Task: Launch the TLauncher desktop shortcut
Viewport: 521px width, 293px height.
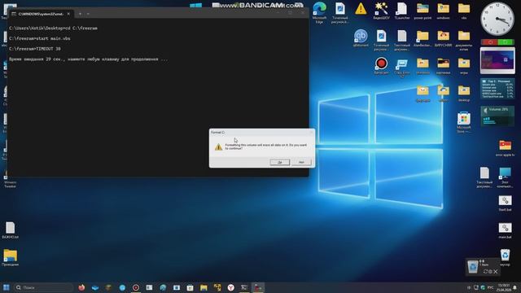Action: coord(401,11)
